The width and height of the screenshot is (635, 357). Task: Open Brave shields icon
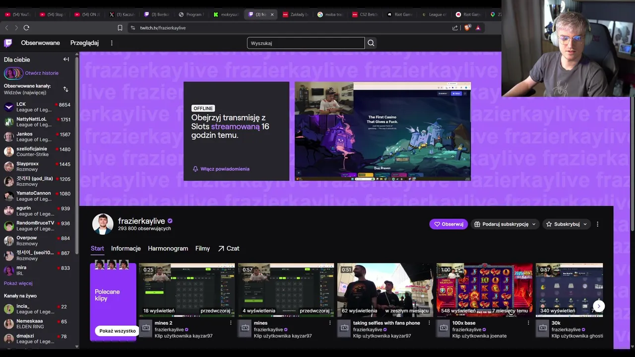coord(467,28)
